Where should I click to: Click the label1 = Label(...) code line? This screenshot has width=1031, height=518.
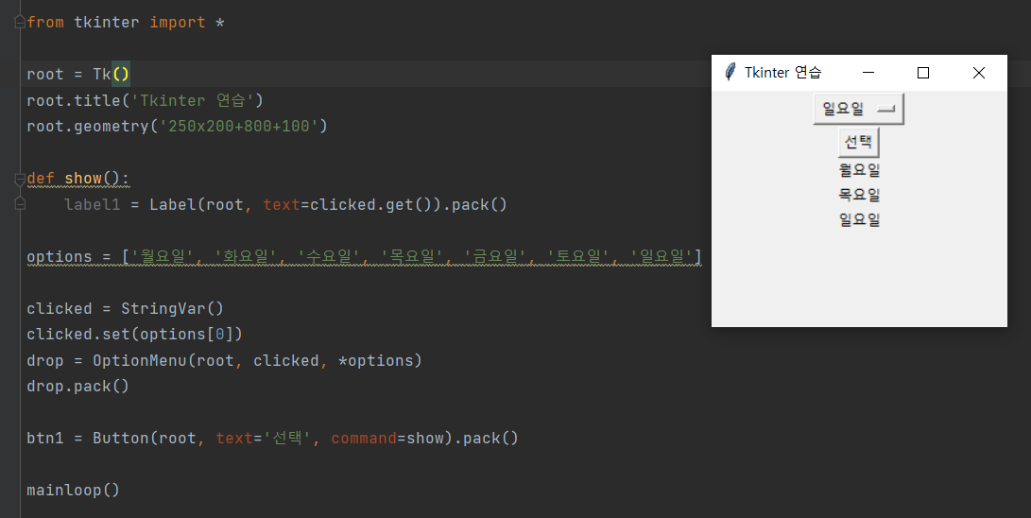point(286,205)
